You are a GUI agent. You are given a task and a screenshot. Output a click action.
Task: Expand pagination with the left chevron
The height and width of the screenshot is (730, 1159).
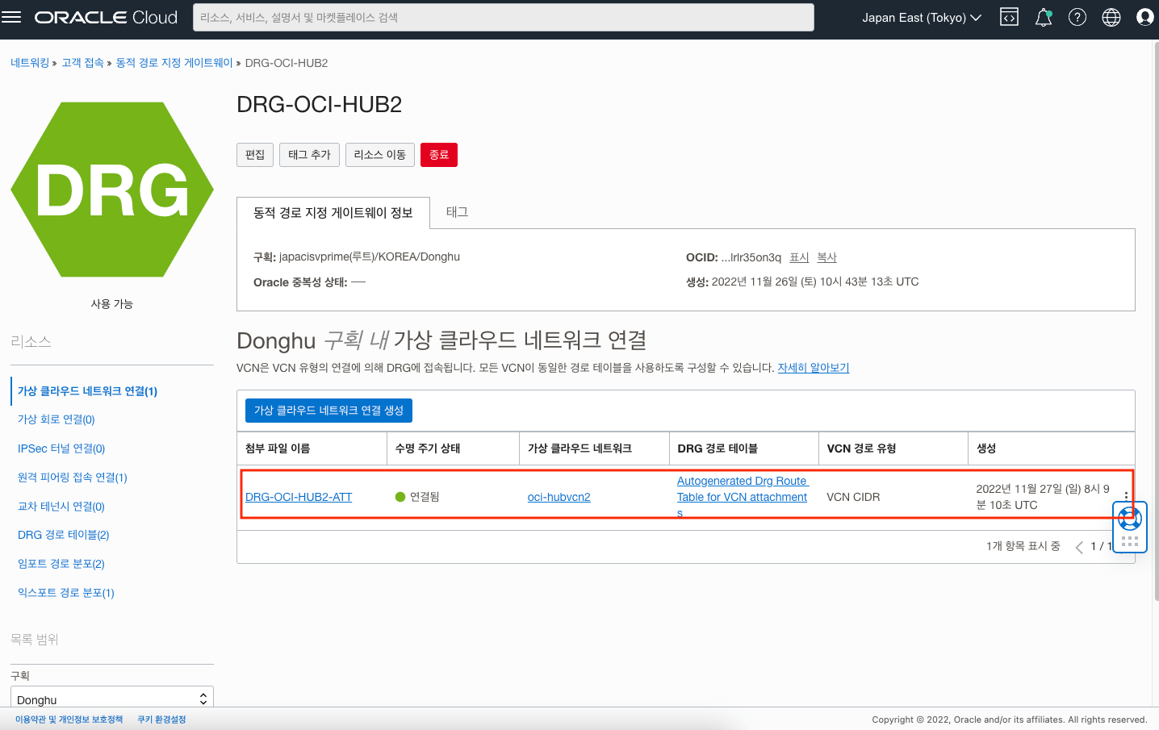tap(1079, 546)
